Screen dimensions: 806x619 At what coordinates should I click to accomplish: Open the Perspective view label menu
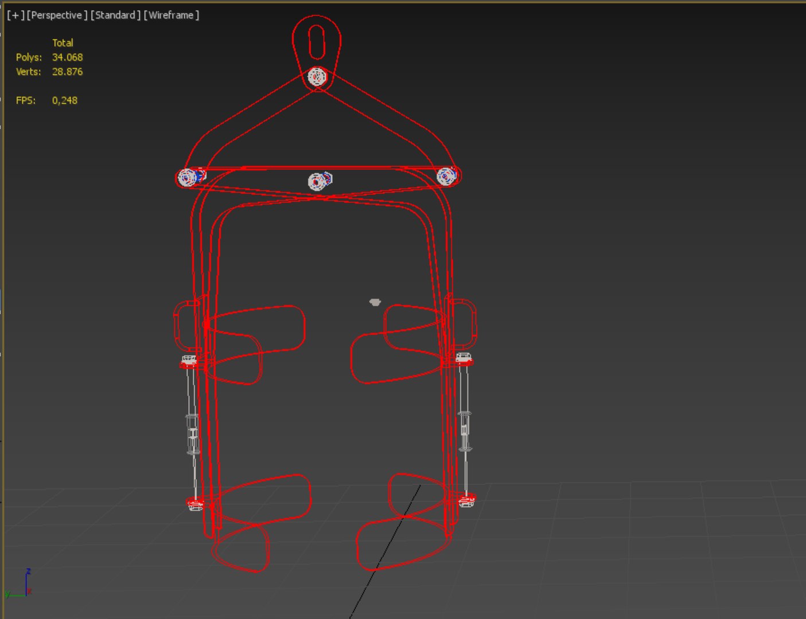57,15
